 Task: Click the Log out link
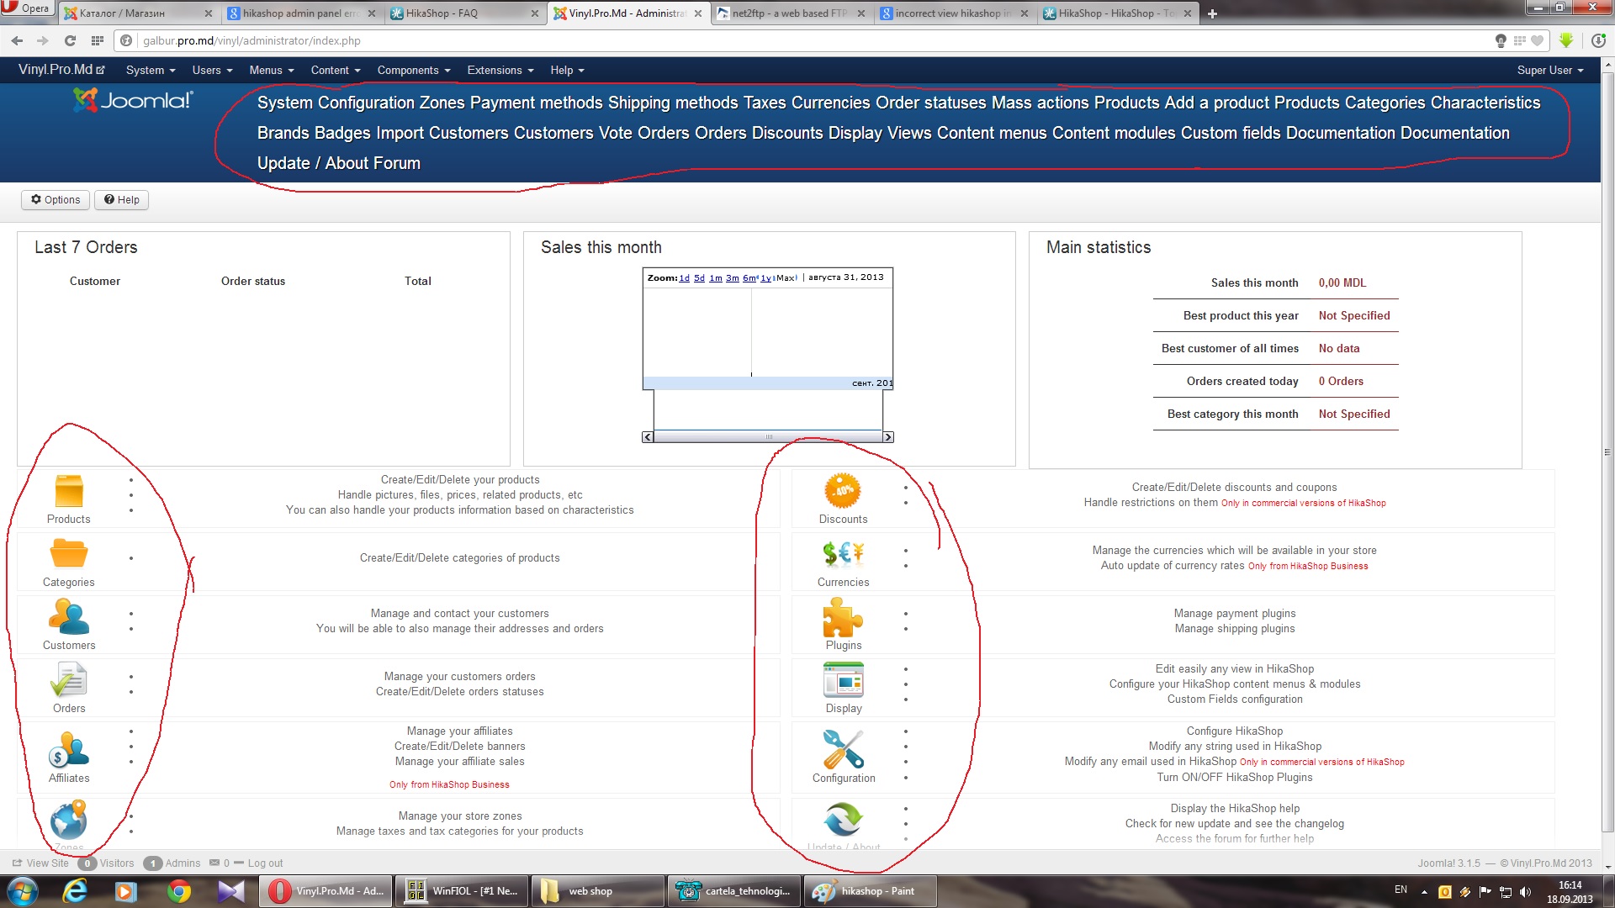265,863
